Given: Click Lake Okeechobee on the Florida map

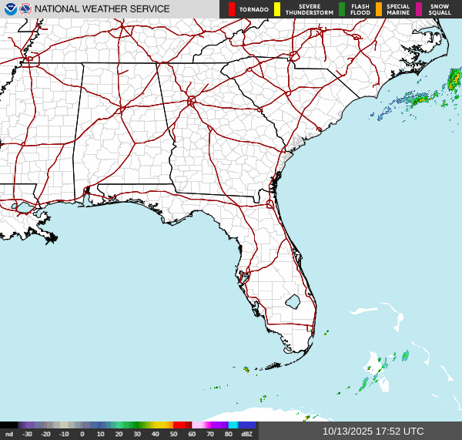Looking at the screenshot, I should [292, 301].
